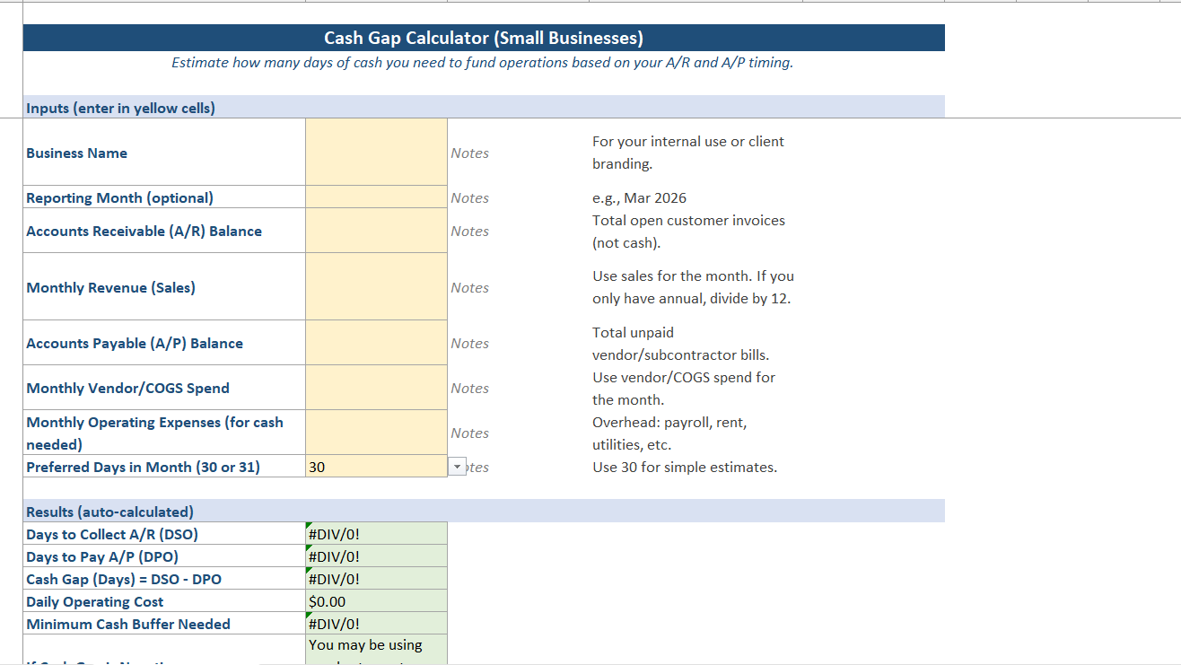Open the Preferred Days in Month dropdown arrow

[x=458, y=467]
